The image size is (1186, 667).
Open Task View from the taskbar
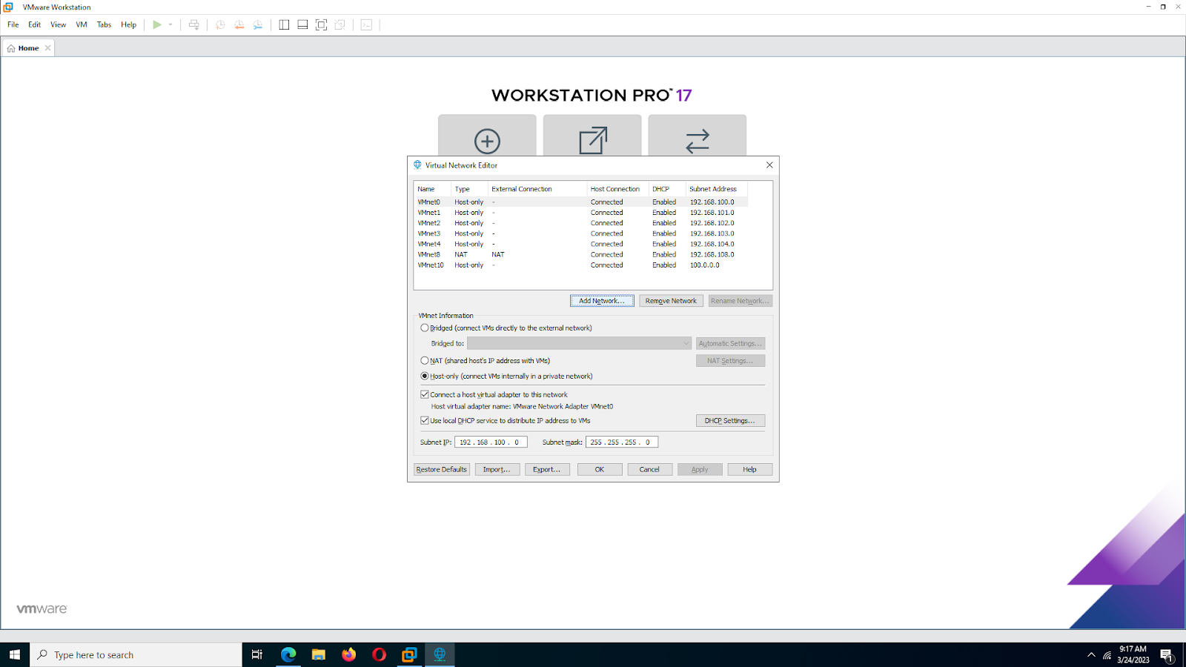tap(257, 654)
